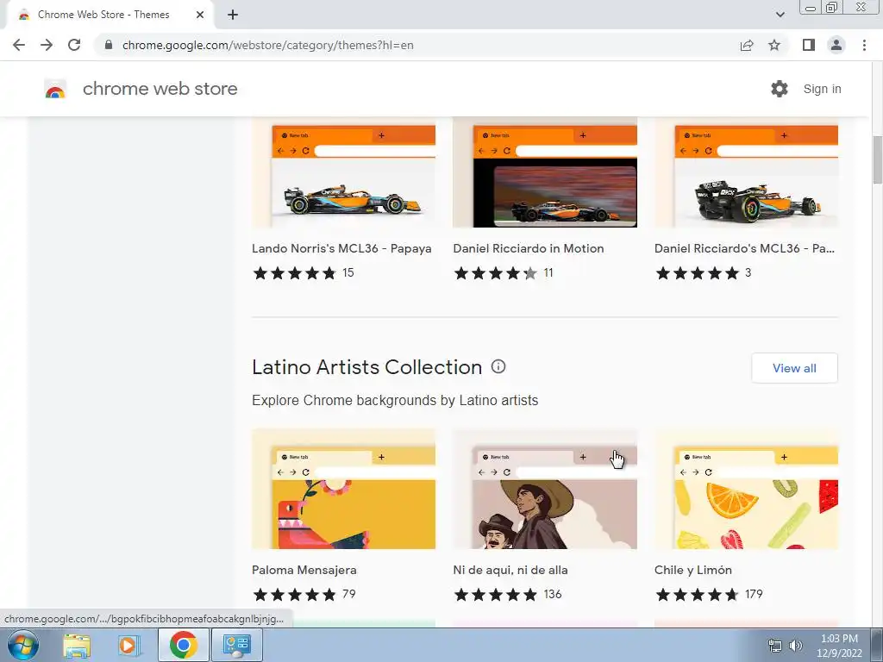Click the Paloma Mensajera title

point(304,570)
